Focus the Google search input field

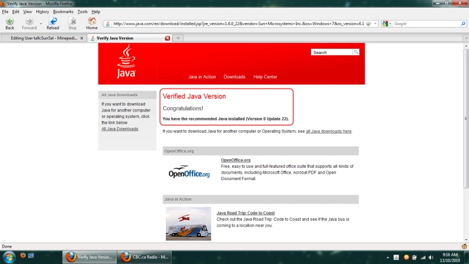(426, 23)
